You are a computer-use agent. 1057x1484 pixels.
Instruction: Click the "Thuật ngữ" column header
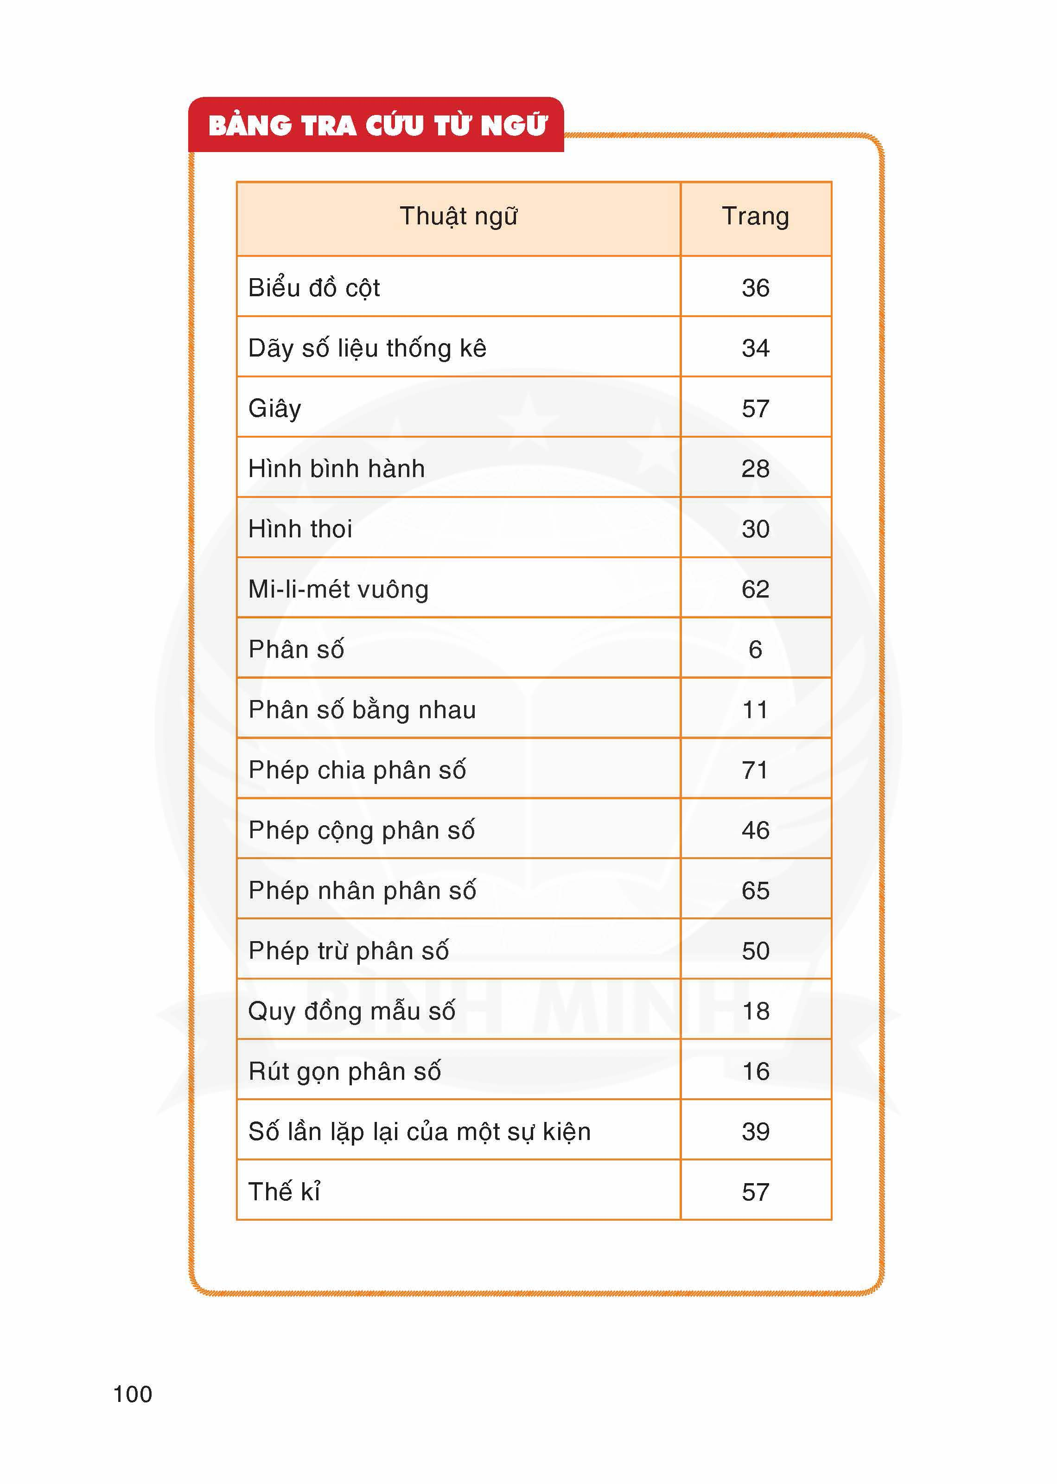tap(458, 216)
